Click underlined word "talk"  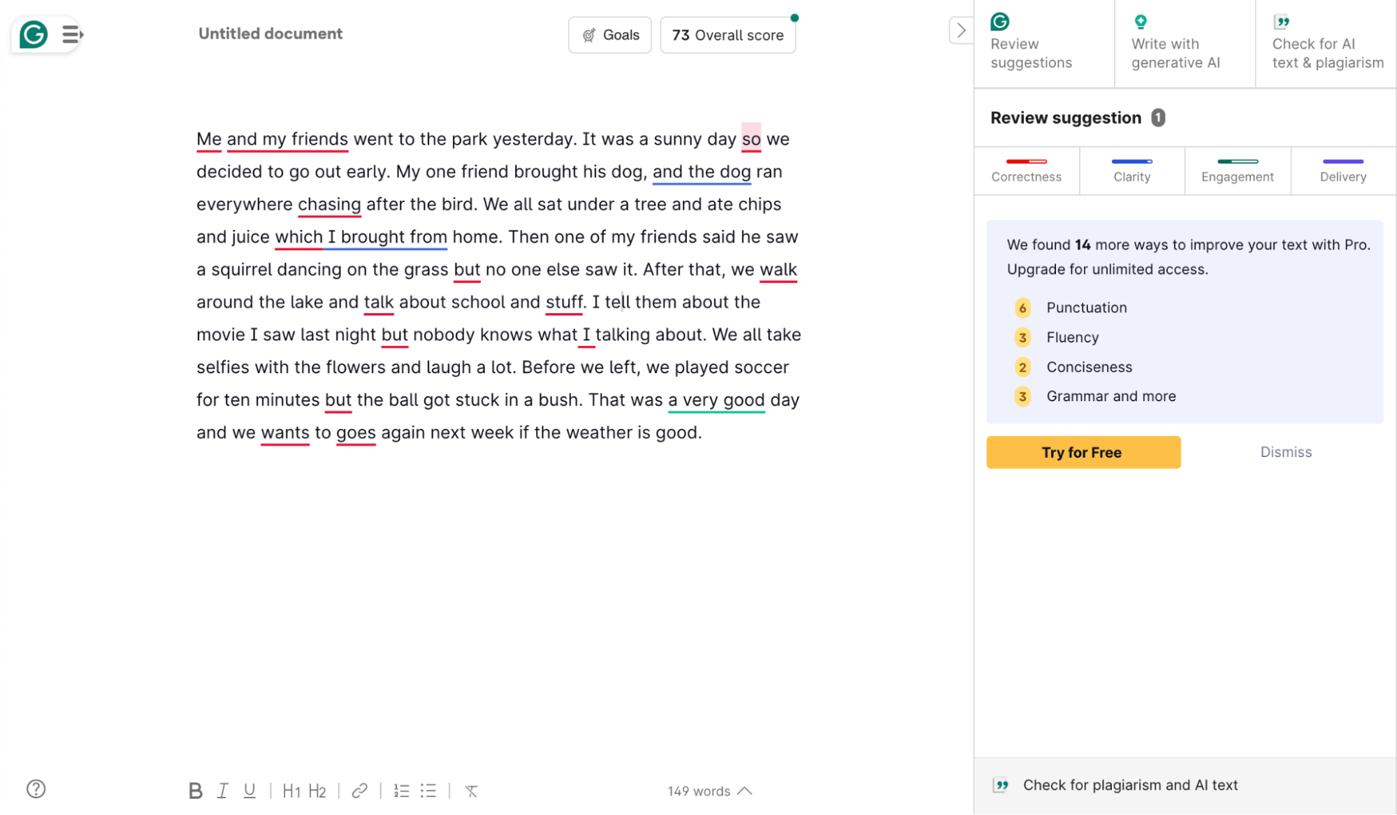pyautogui.click(x=379, y=303)
